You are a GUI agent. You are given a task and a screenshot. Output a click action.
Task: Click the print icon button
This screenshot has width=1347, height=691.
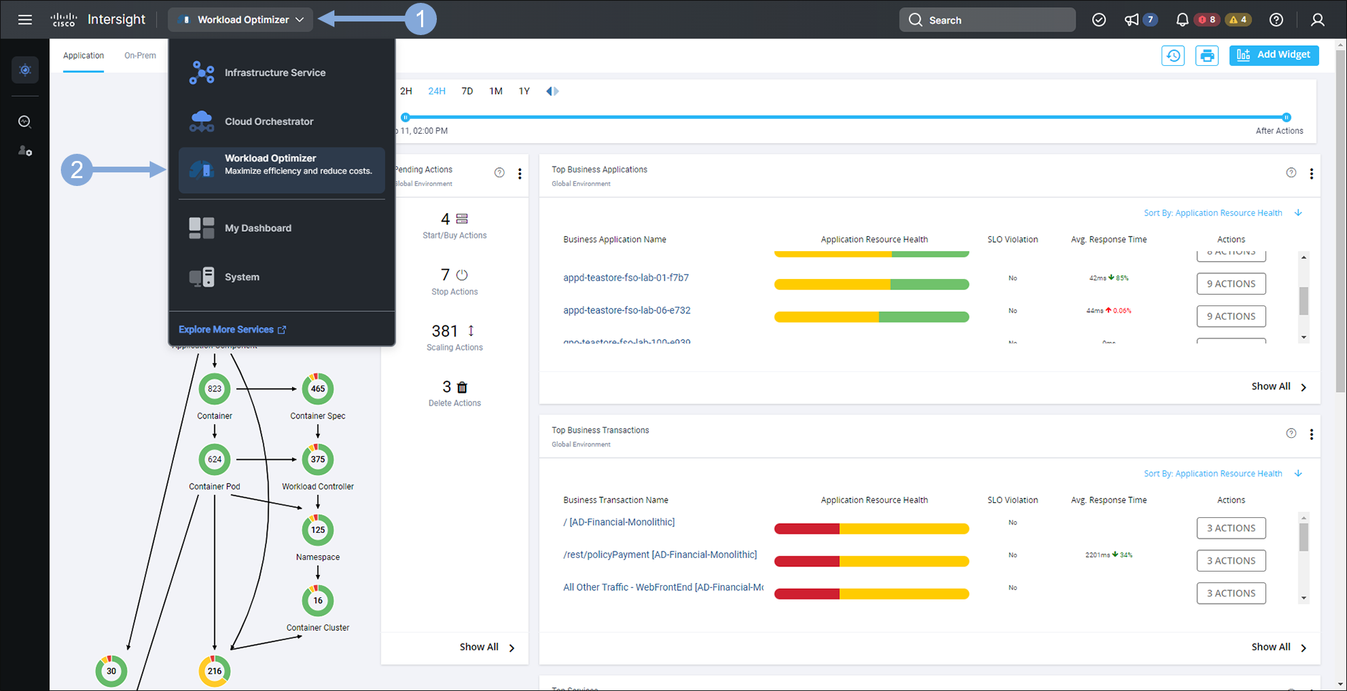tap(1207, 55)
